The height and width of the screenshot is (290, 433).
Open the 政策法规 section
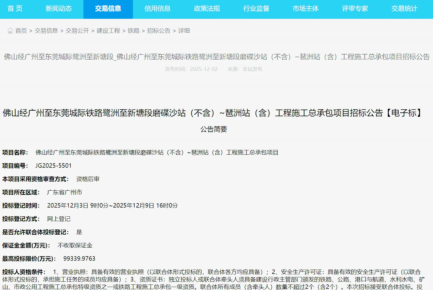[x=207, y=9]
